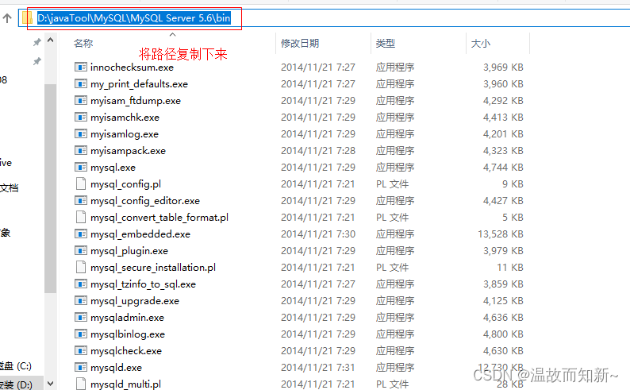The image size is (630, 390).
Task: Click mysql_plugin.exe file icon
Action: pos(81,250)
